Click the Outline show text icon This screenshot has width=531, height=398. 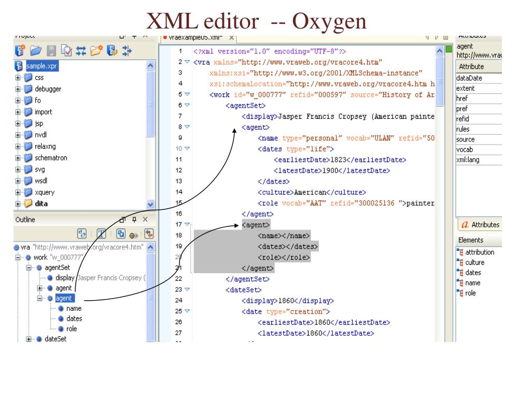[x=101, y=234]
